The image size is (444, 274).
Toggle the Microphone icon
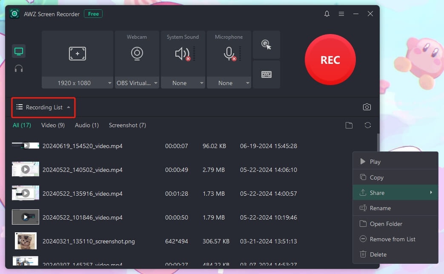pos(229,54)
